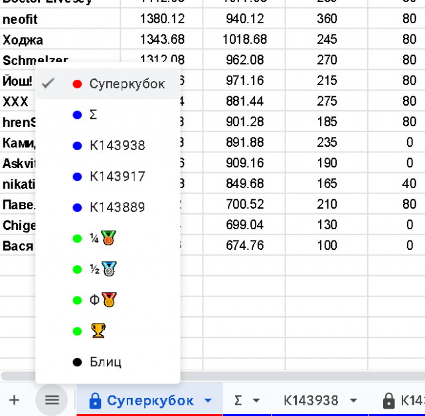Screen dimensions: 425x416
Task: Select the trophy emoji sheet in list
Action: coord(98,330)
